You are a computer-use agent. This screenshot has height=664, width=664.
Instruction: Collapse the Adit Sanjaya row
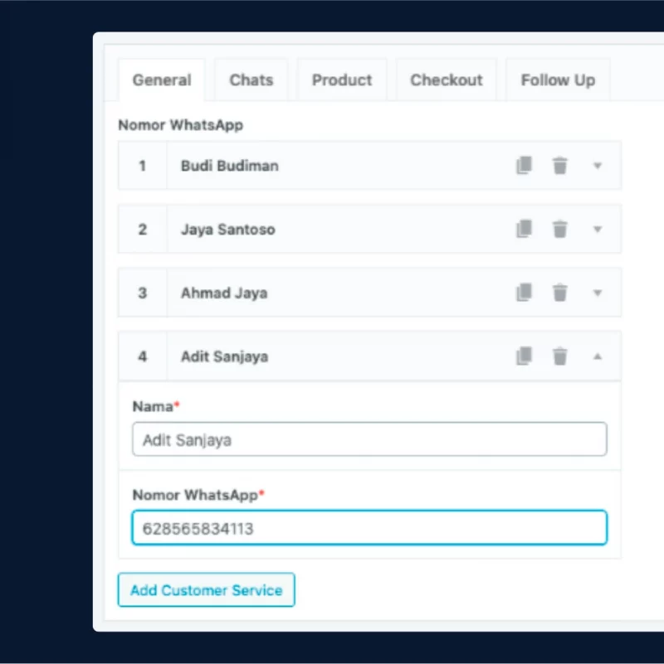click(x=598, y=356)
